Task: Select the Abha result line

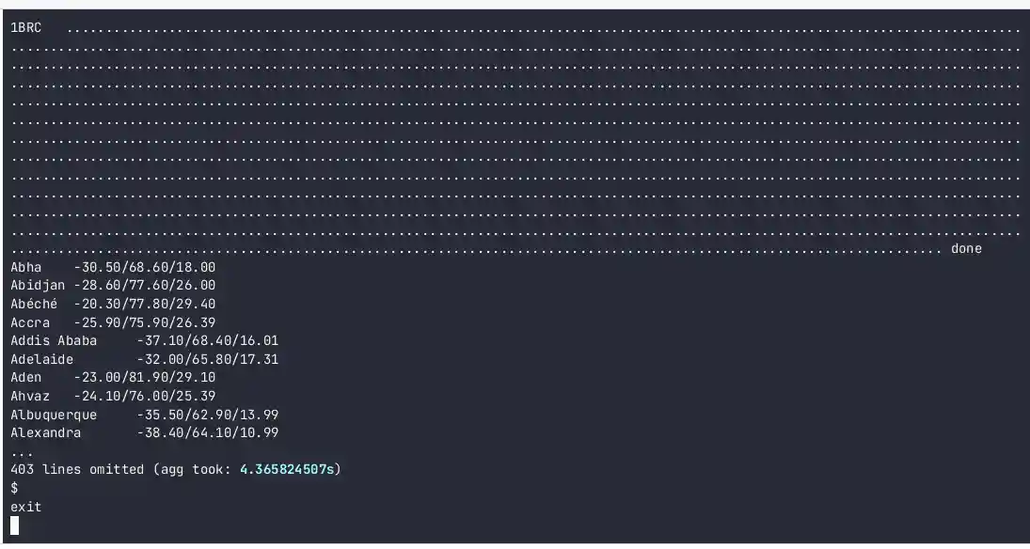Action: point(113,268)
